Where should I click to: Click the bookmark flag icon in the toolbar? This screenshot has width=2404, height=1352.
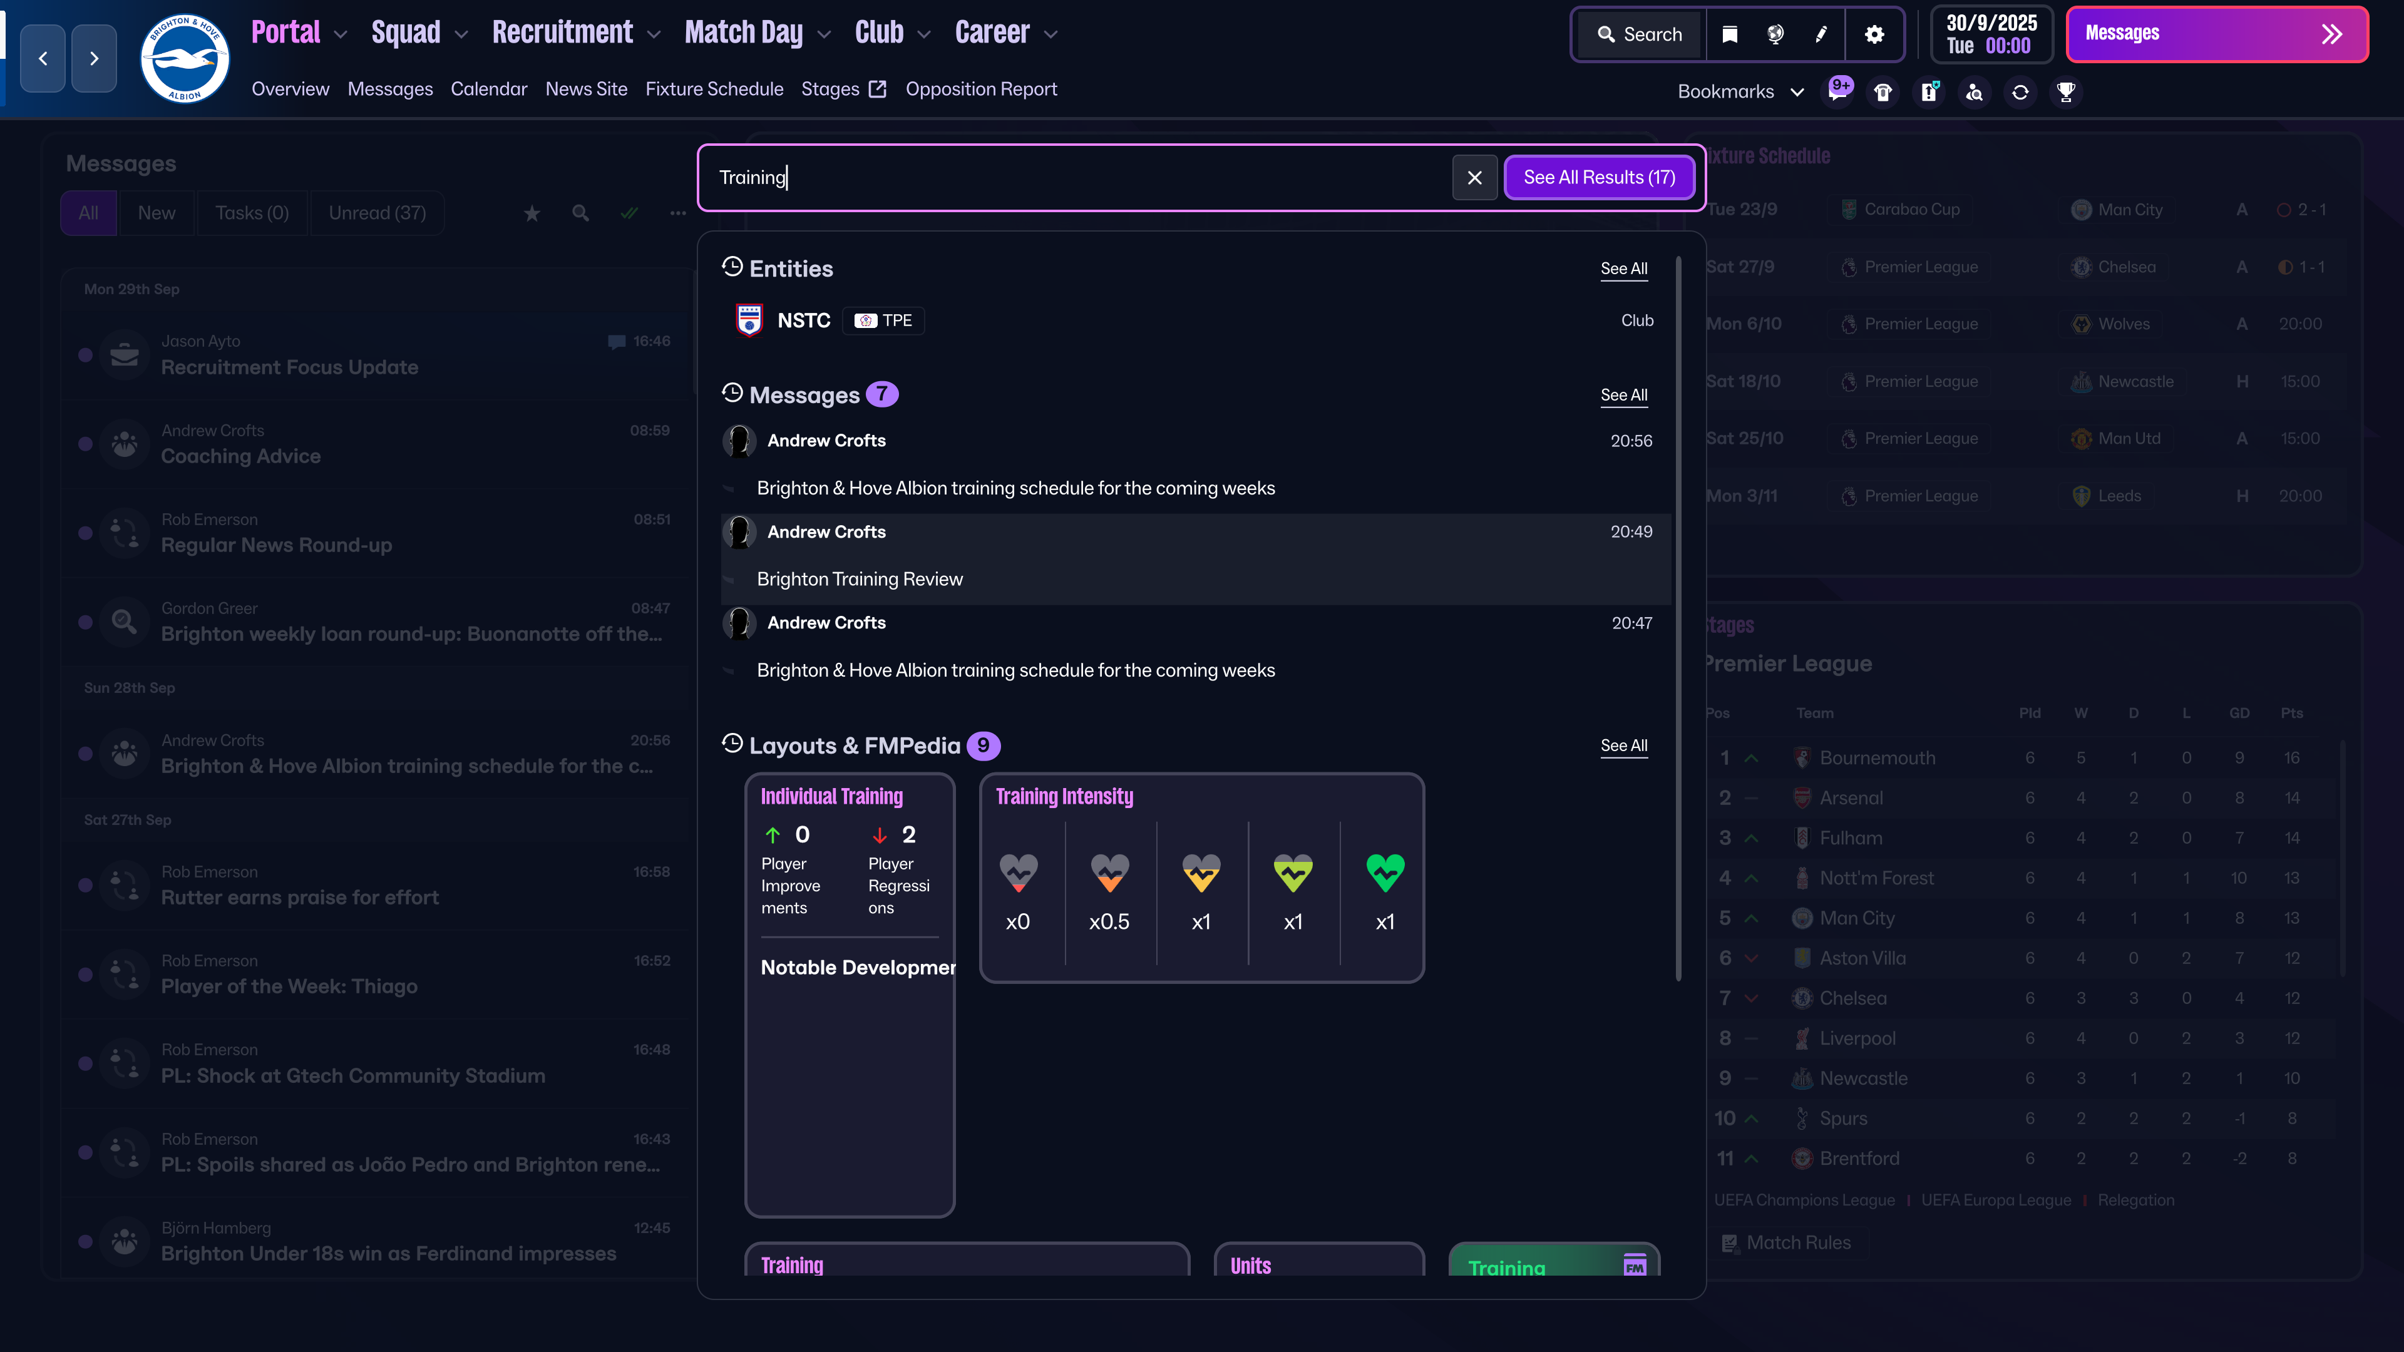pyautogui.click(x=1729, y=34)
